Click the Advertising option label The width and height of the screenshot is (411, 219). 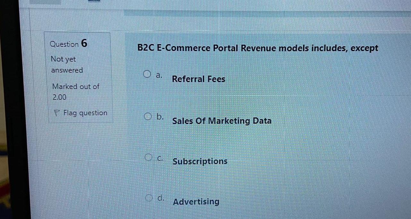[x=196, y=201]
